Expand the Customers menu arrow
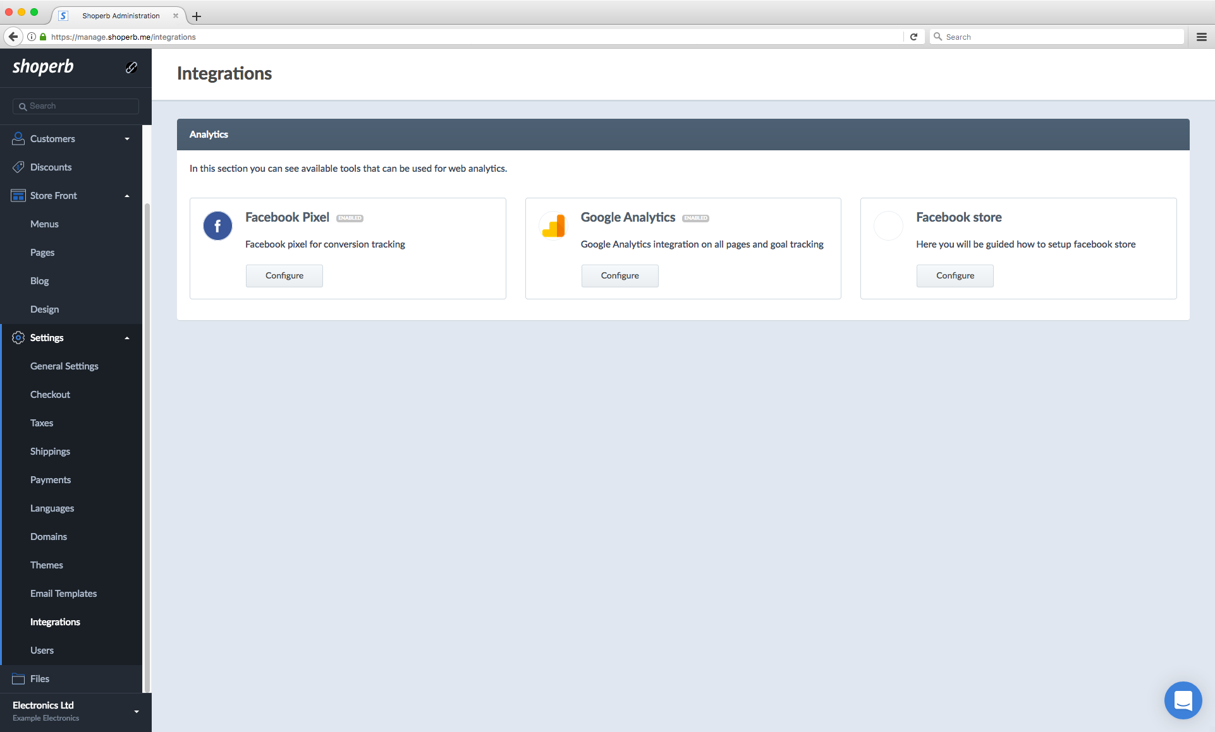This screenshot has height=732, width=1215. click(127, 139)
